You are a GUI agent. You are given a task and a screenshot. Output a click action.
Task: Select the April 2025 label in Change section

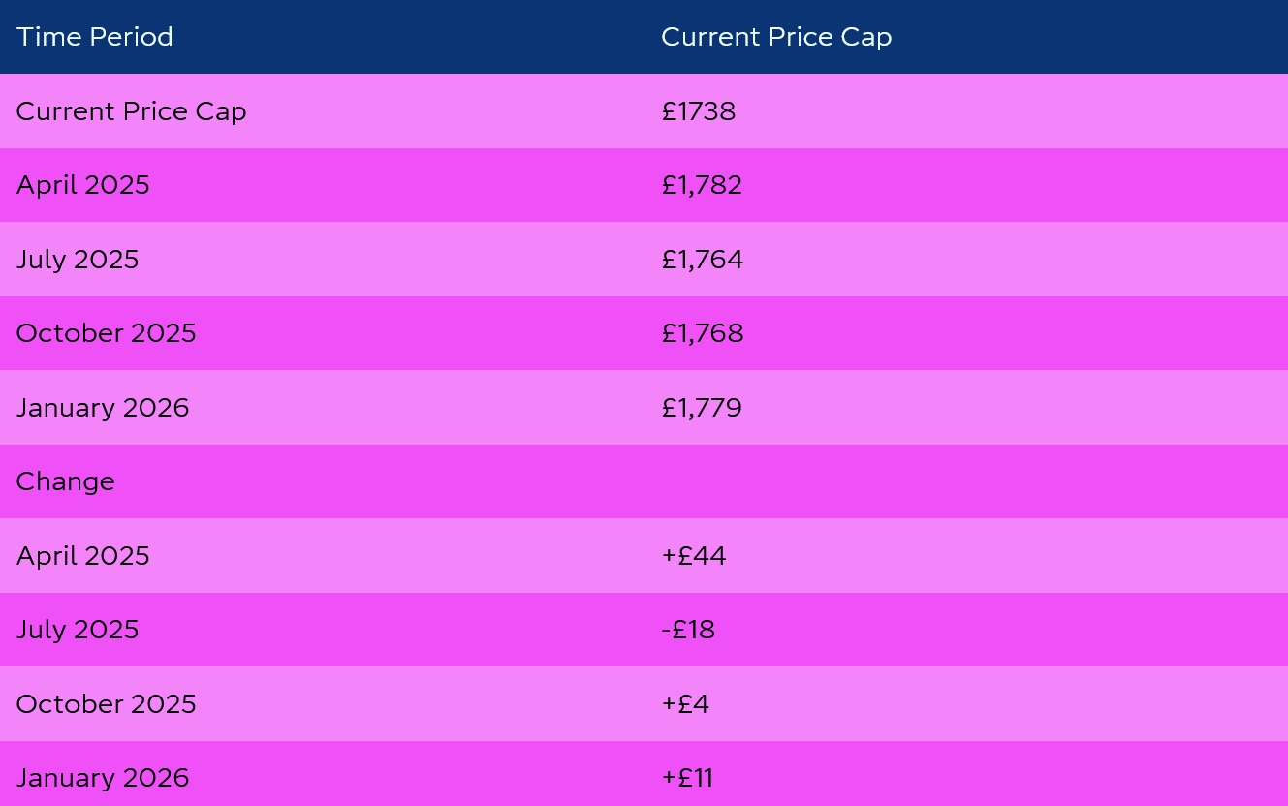pyautogui.click(x=83, y=556)
